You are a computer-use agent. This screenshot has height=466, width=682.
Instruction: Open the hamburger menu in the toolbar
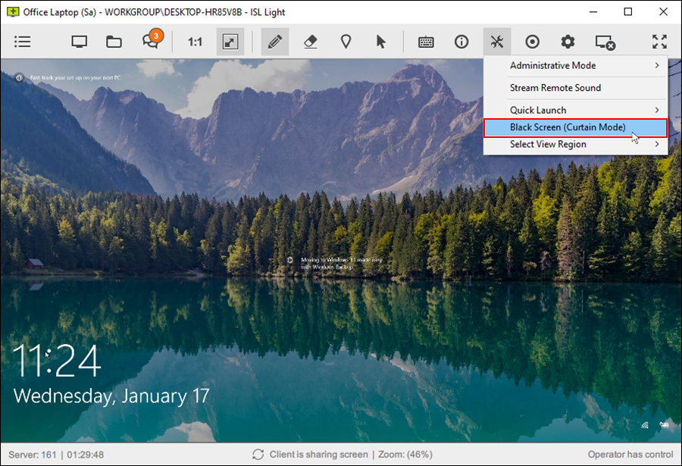click(x=23, y=42)
